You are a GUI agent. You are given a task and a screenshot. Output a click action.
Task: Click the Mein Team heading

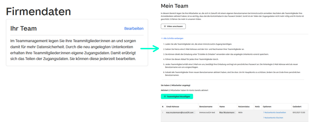point(174,6)
